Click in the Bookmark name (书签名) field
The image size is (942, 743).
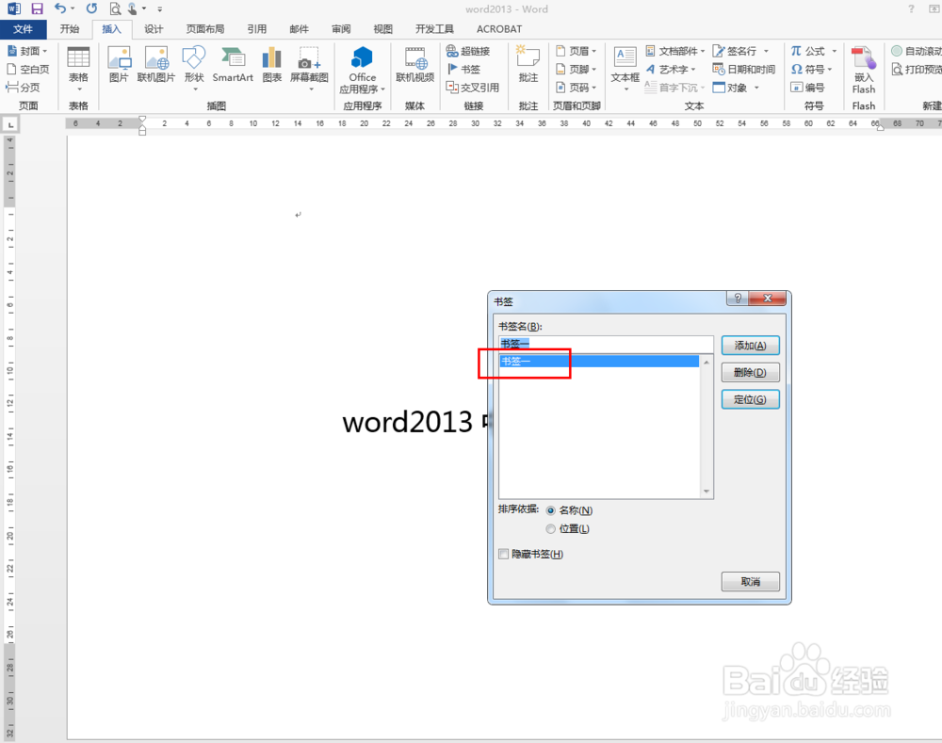pyautogui.click(x=606, y=344)
